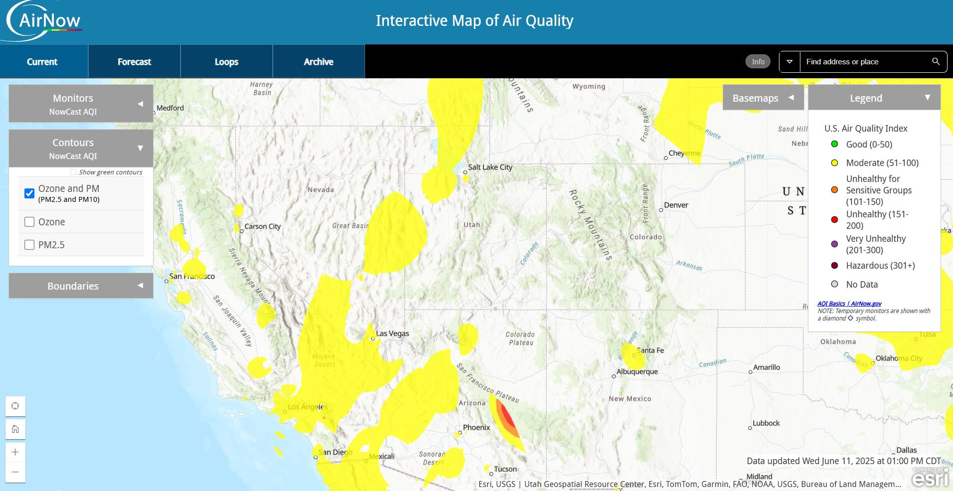Open search source dropdown arrow
Image resolution: width=953 pixels, height=491 pixels.
point(789,62)
